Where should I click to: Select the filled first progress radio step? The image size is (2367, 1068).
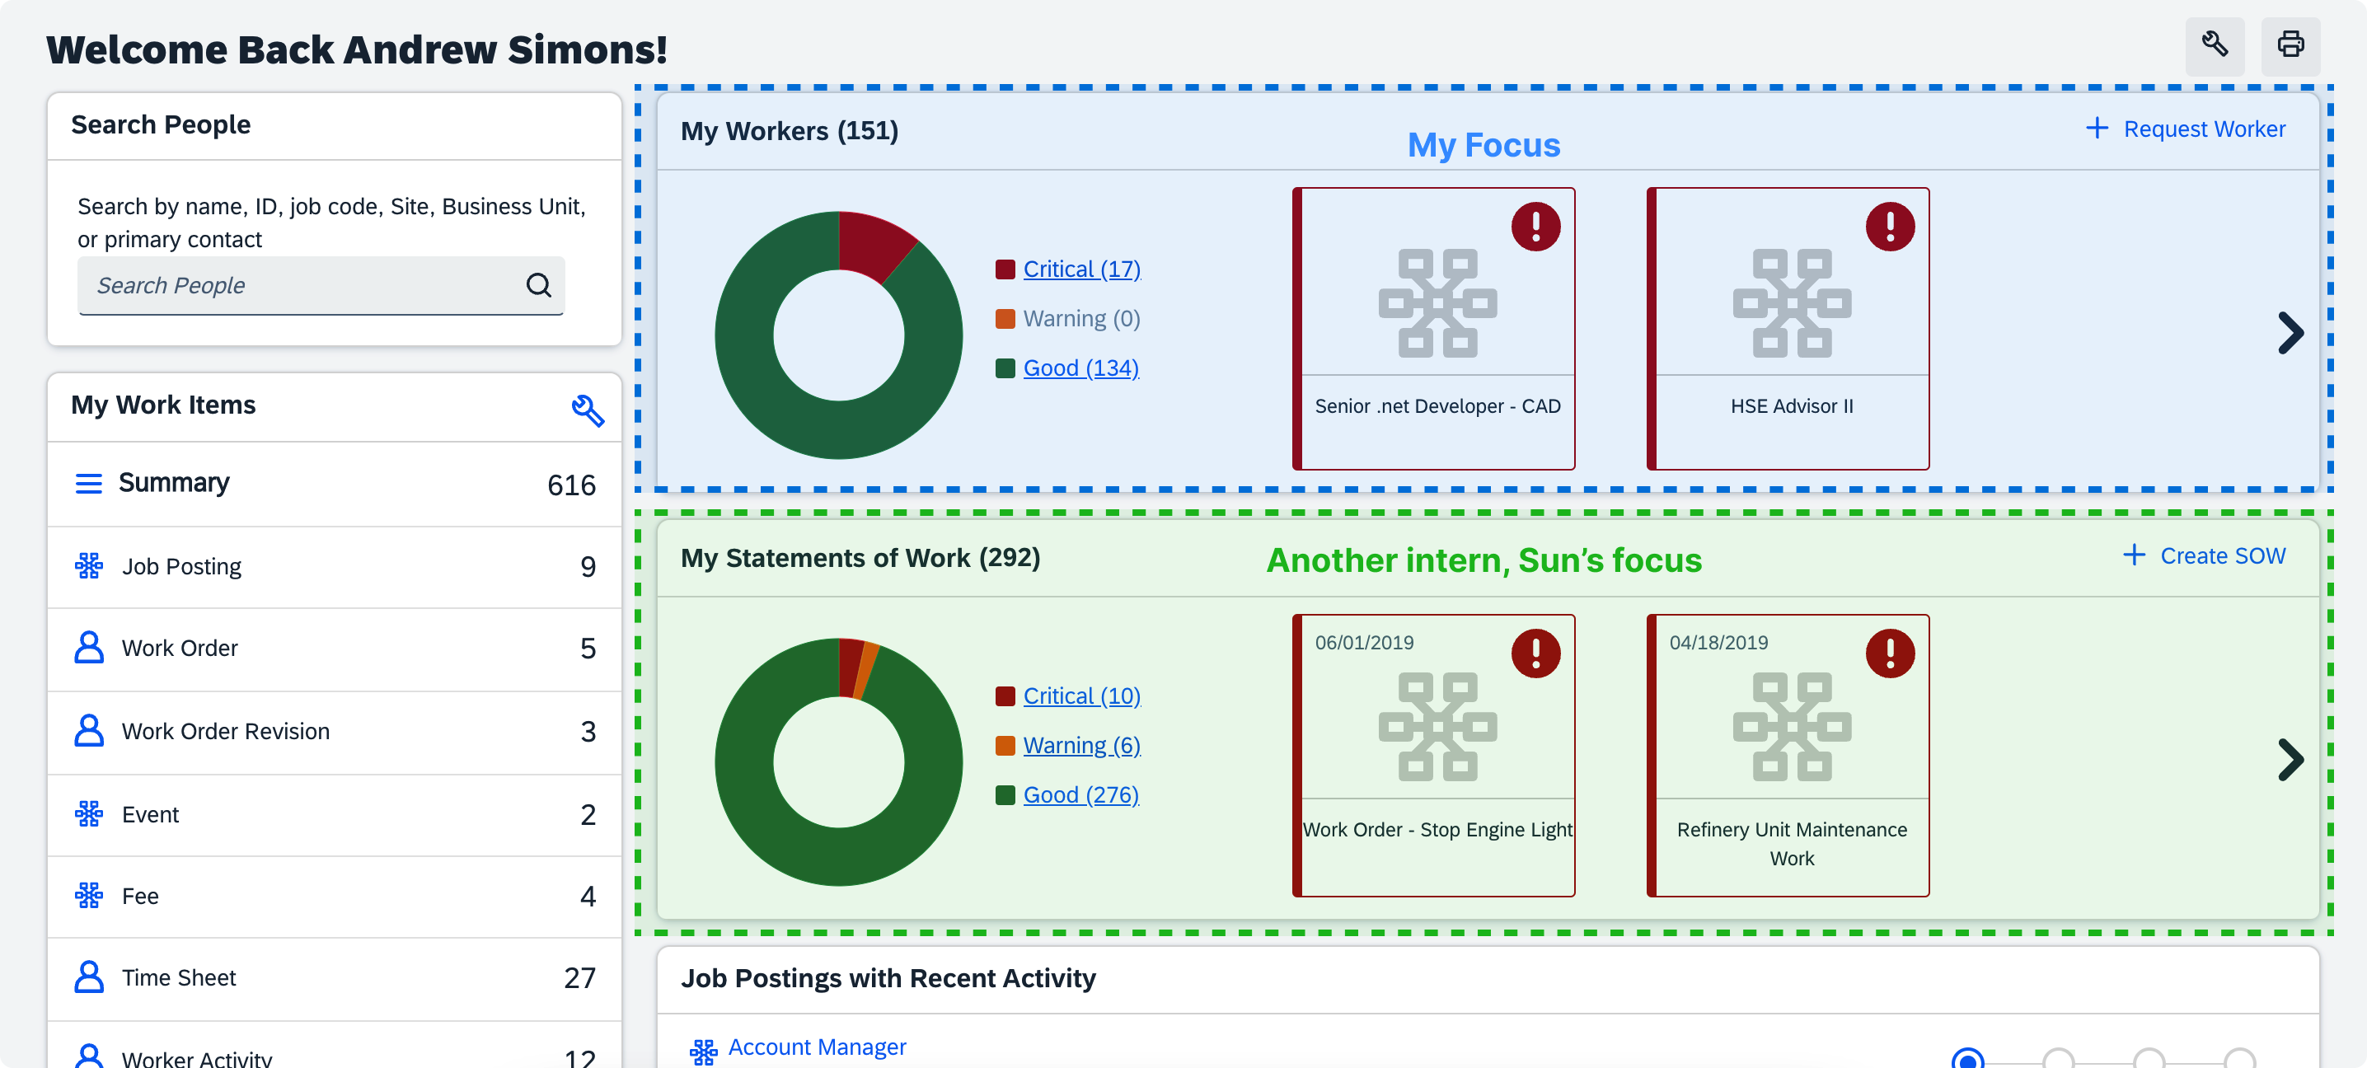1967,1060
